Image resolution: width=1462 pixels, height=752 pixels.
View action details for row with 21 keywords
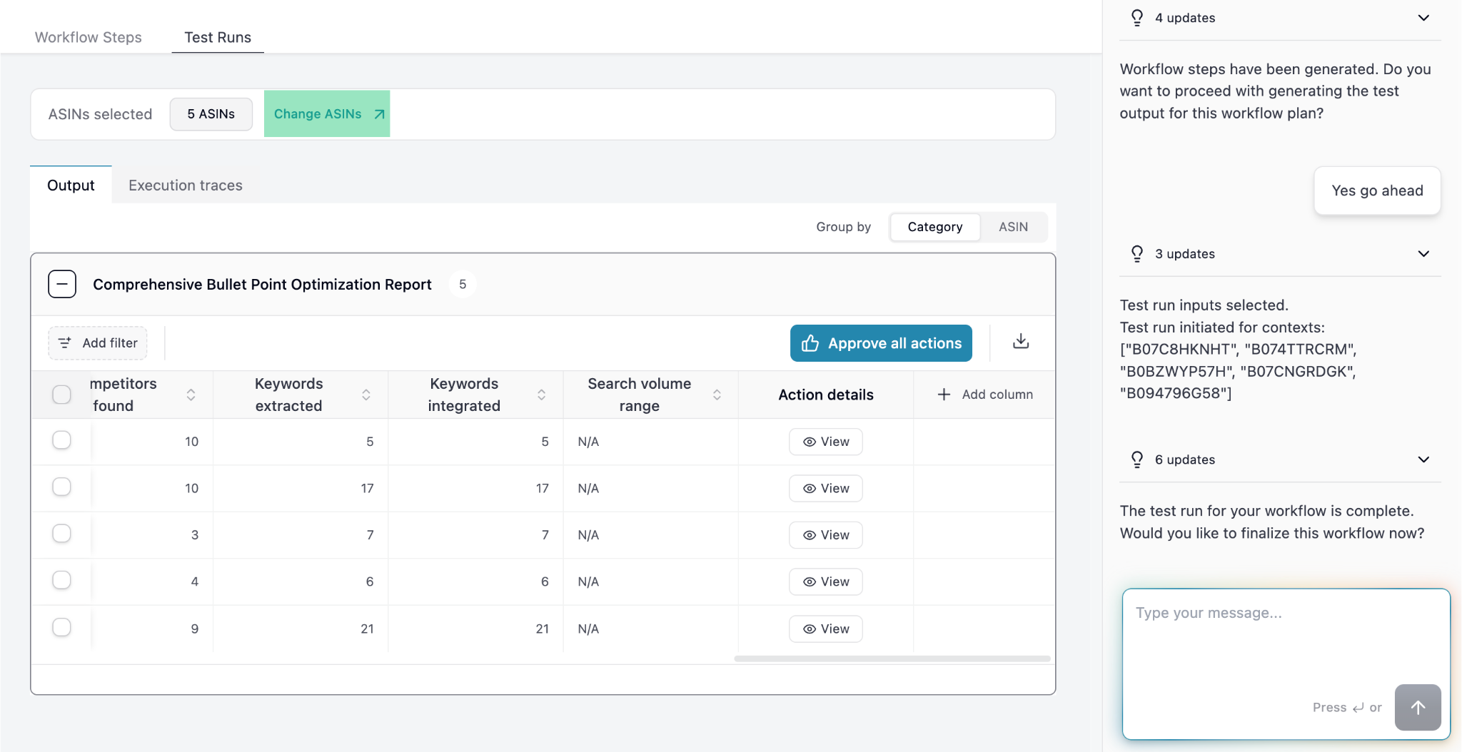826,629
